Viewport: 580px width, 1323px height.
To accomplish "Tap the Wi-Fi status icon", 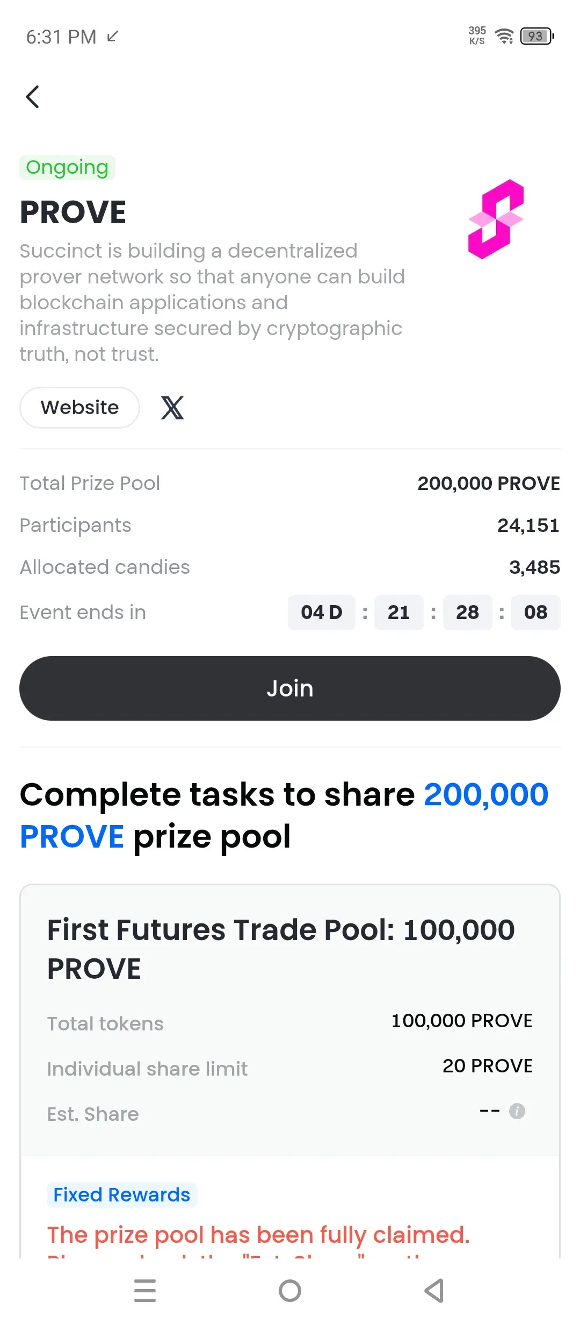I will point(504,37).
